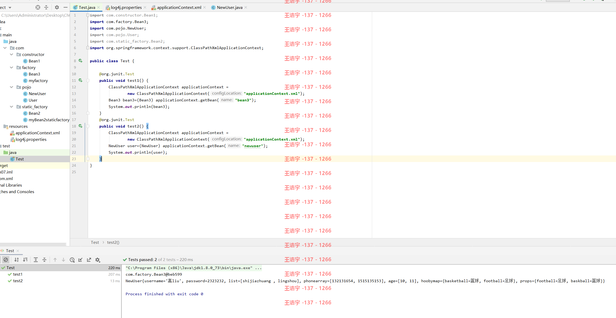
Task: Close the applicationContext.xml tab
Action: [x=204, y=7]
